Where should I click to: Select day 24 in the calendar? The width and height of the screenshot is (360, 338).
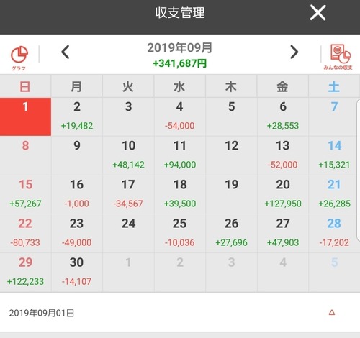[x=128, y=234]
